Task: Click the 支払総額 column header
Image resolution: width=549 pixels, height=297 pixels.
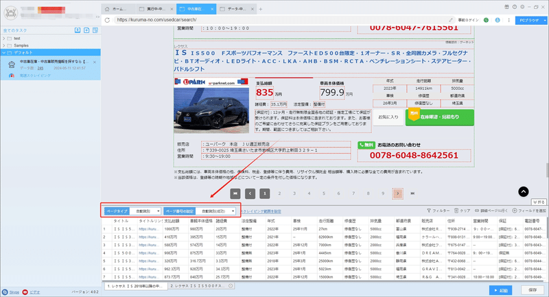Action: (x=176, y=221)
